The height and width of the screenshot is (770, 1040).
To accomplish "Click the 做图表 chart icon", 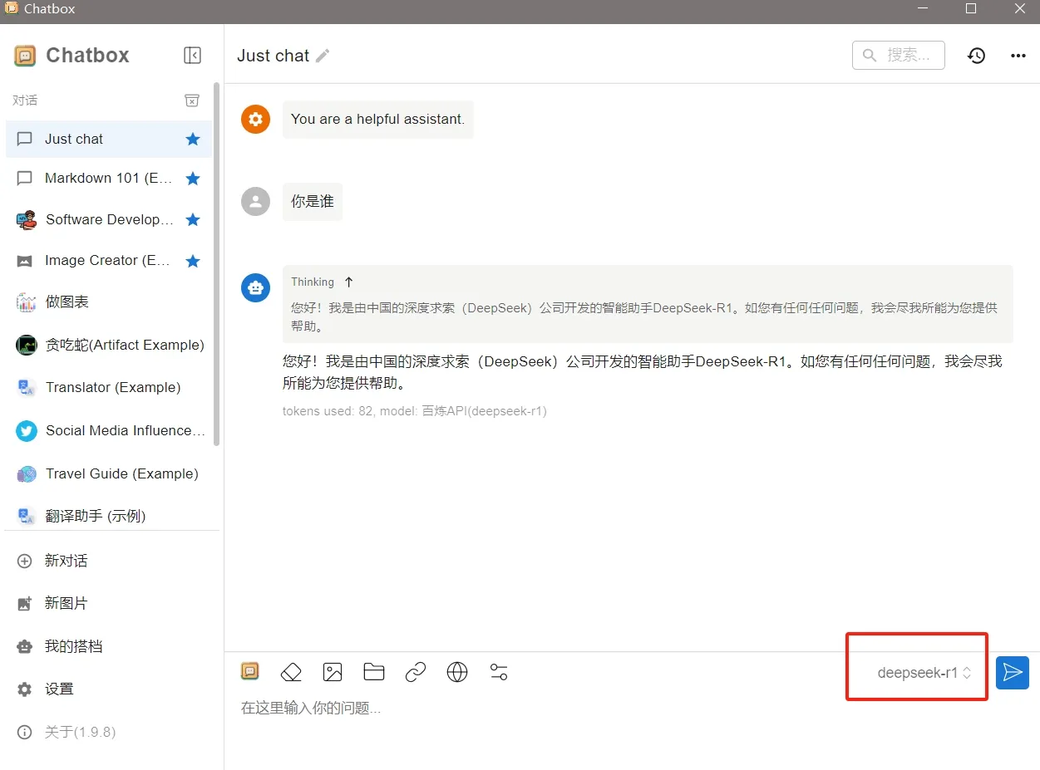I will tap(27, 302).
